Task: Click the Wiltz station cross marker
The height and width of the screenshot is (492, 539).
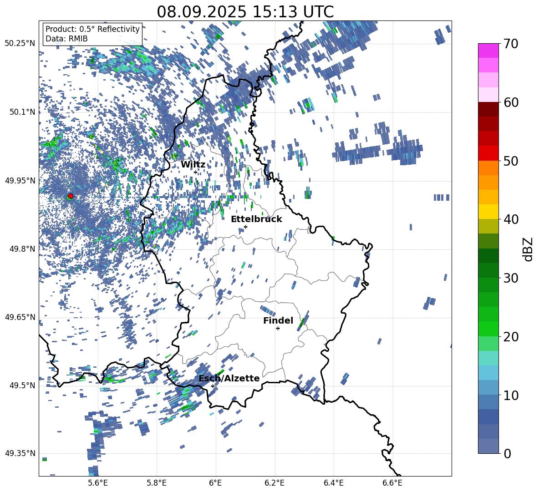Action: coord(196,172)
